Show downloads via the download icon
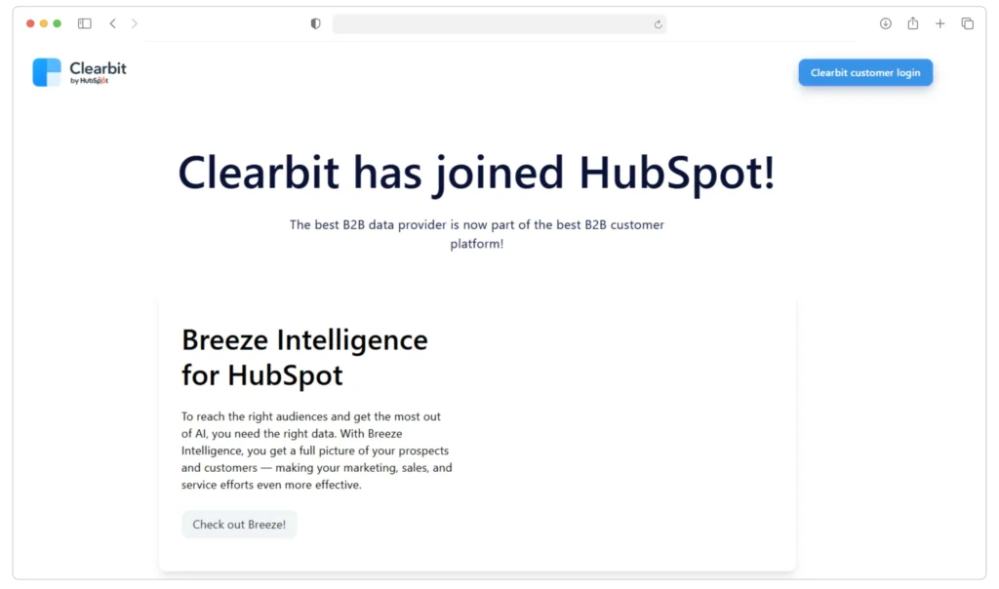This screenshot has height=589, width=999. click(886, 23)
